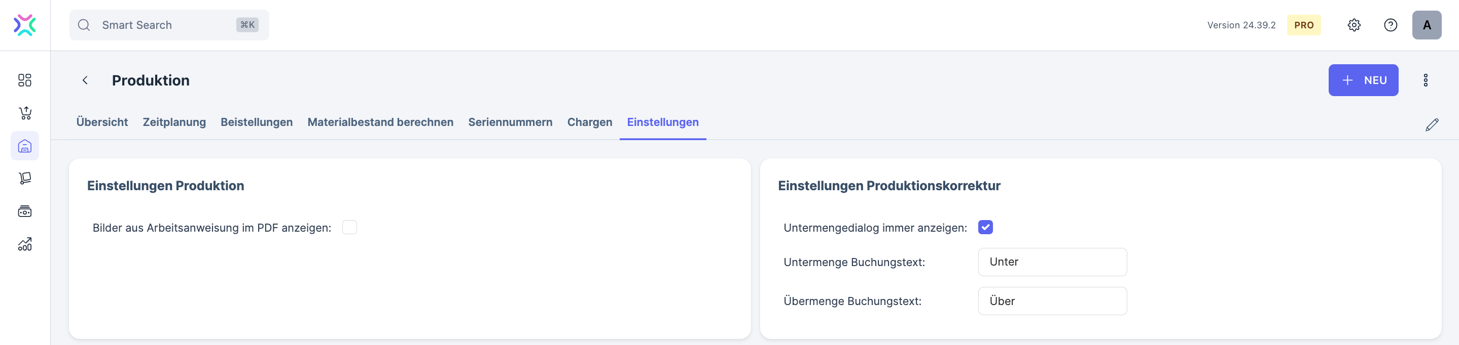Click the NEU button
Image resolution: width=1459 pixels, height=345 pixels.
pyautogui.click(x=1363, y=80)
